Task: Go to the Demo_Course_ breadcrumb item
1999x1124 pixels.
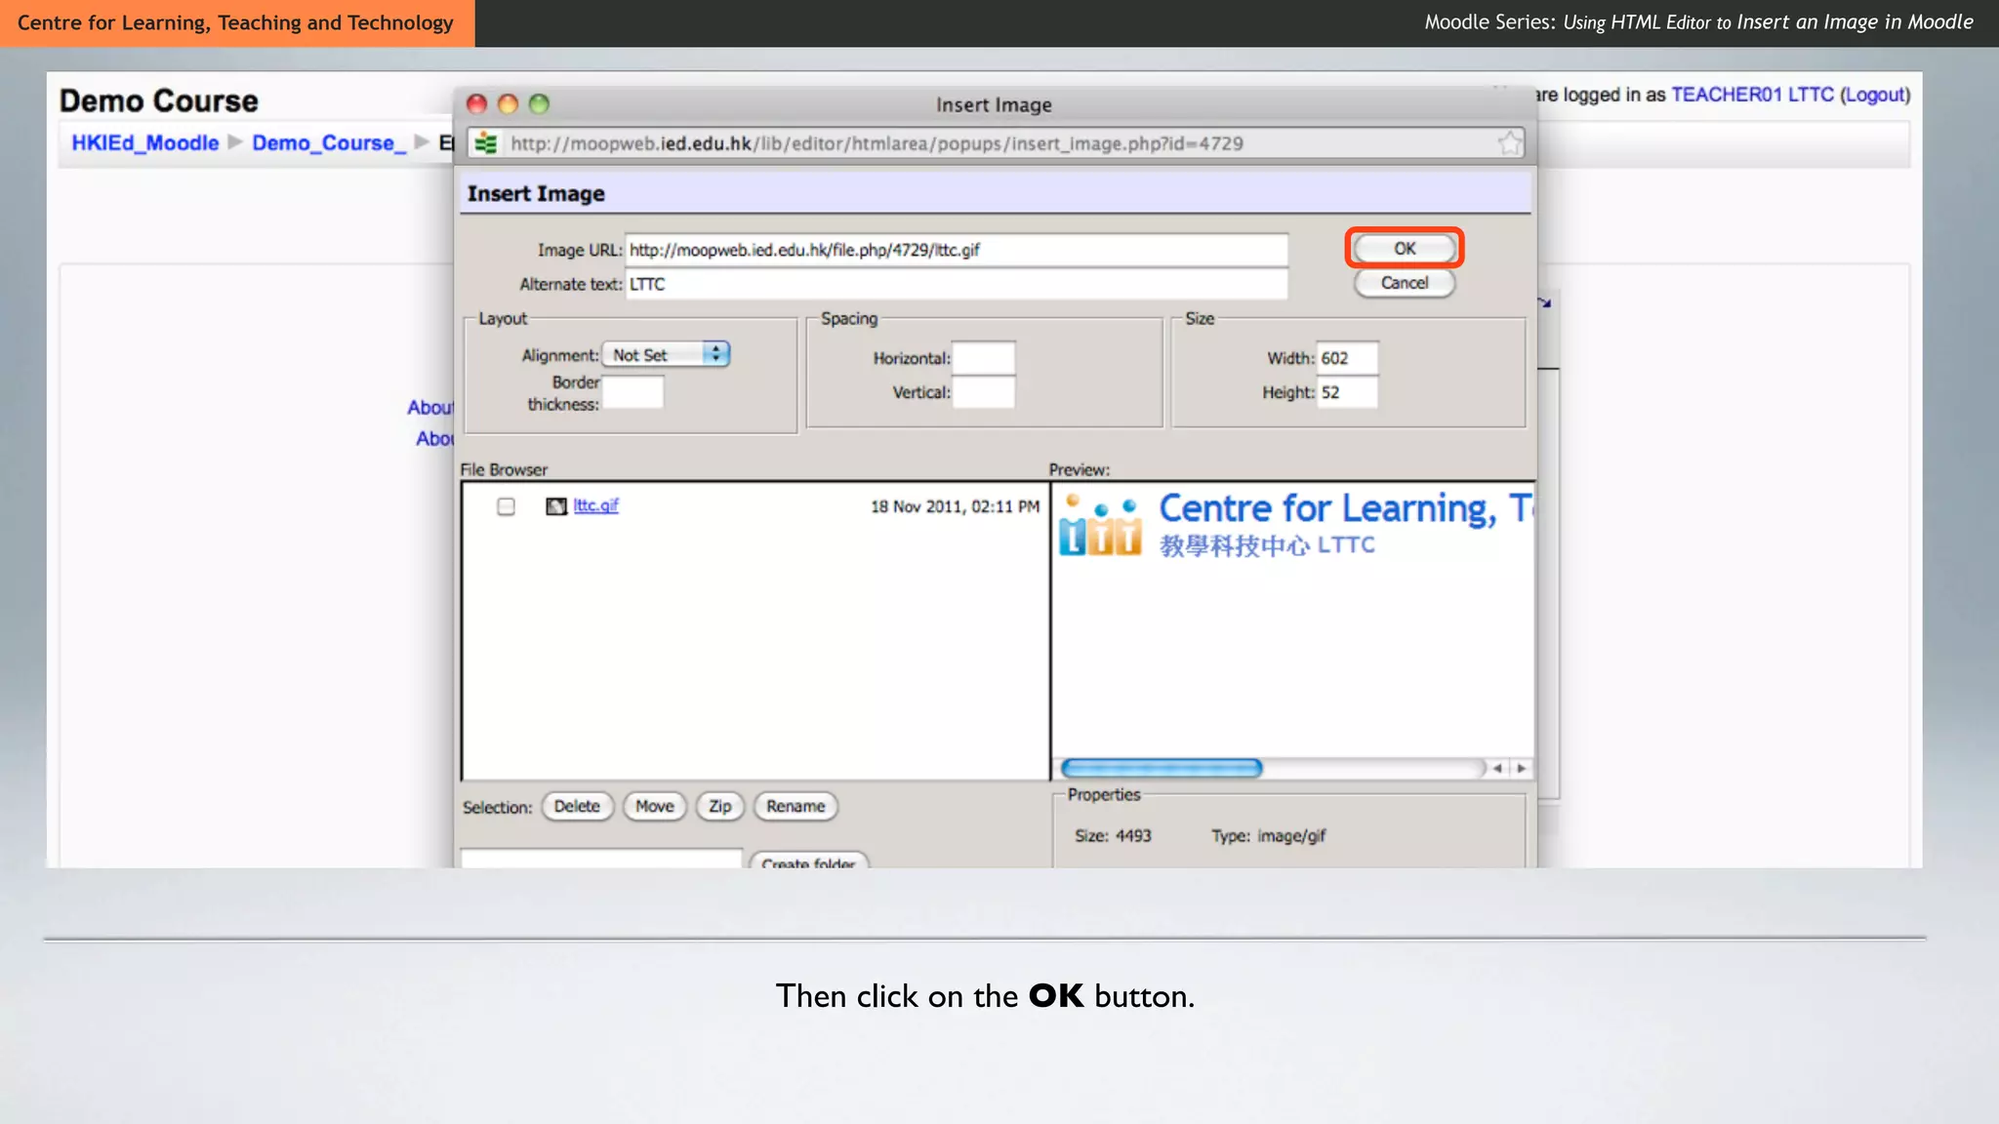Action: 328,143
